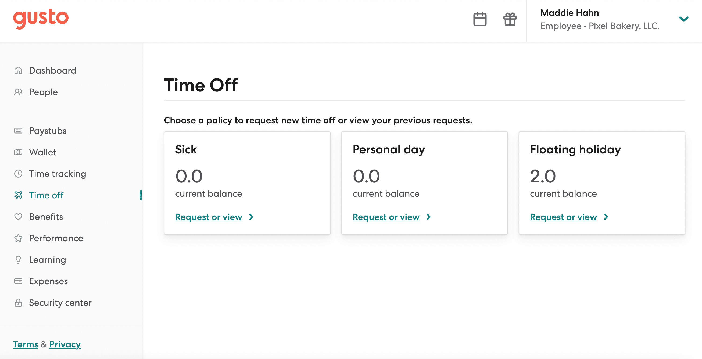Screen dimensions: 702x359
Task: Click chevron beside Floating holiday Request or view
Action: pyautogui.click(x=606, y=217)
